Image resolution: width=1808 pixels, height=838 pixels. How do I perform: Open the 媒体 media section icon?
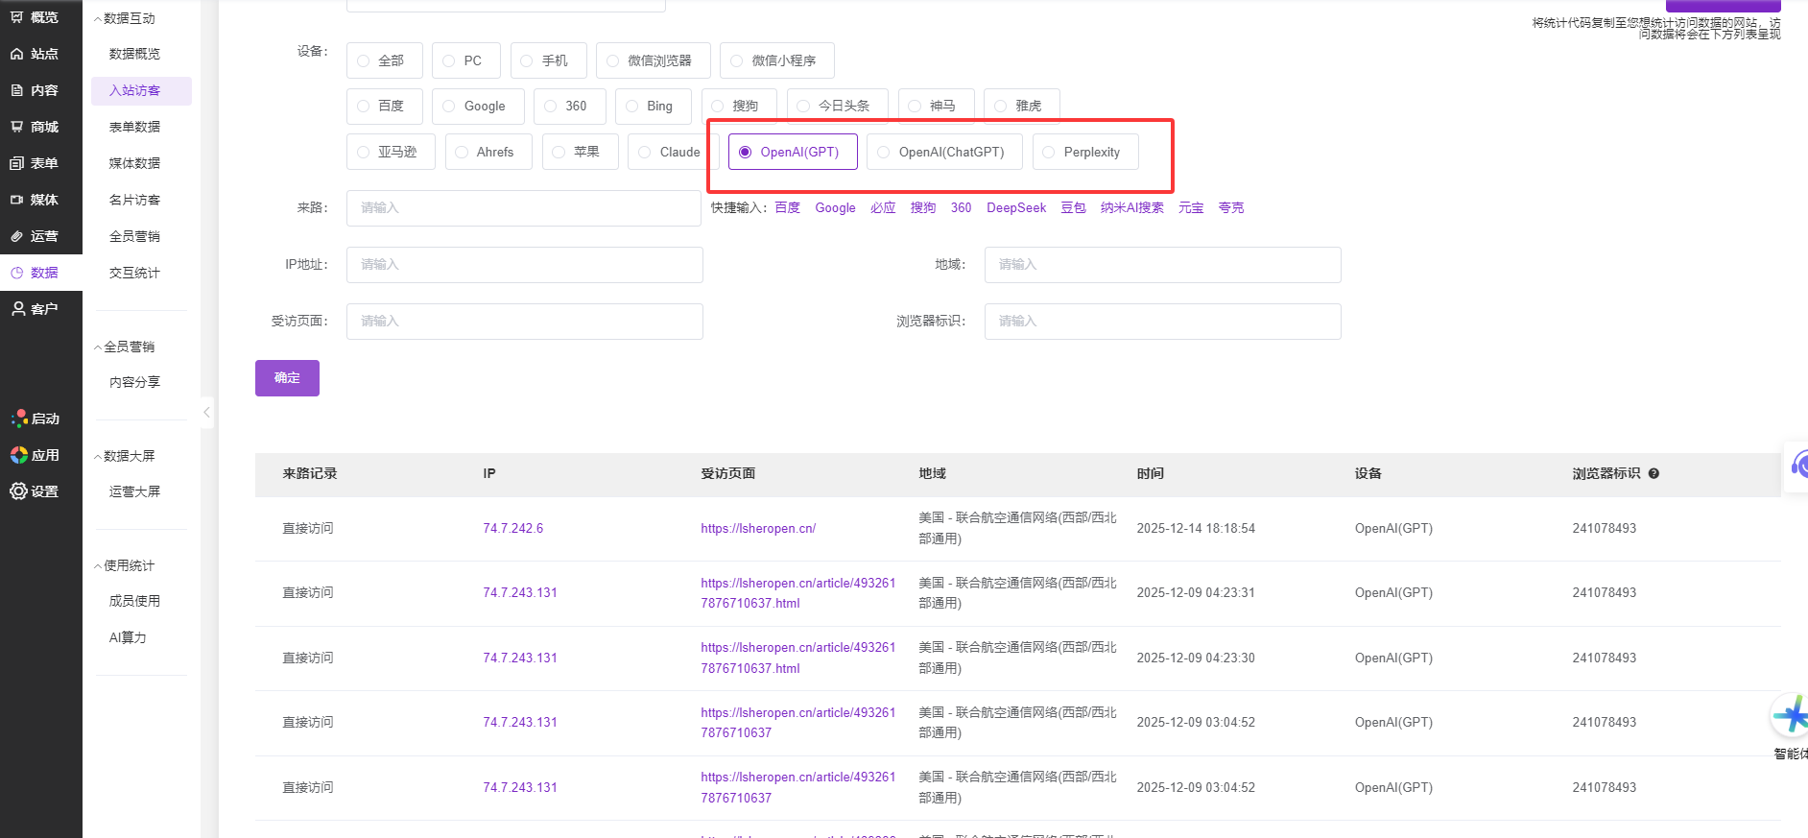point(17,200)
